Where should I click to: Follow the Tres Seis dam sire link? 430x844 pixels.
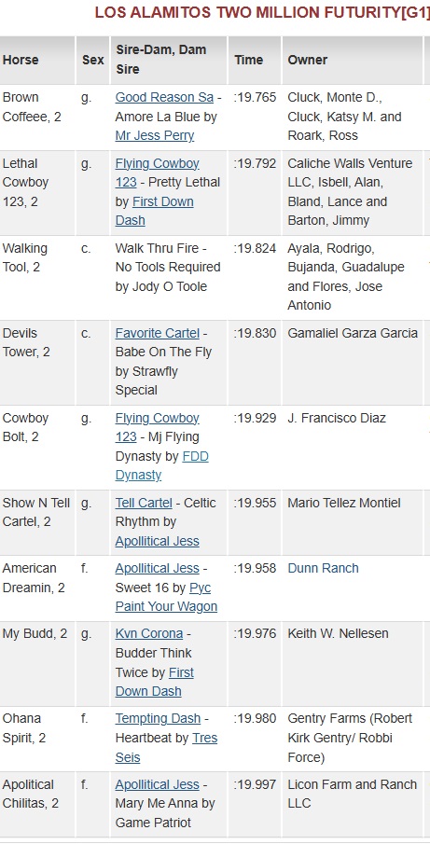pyautogui.click(x=166, y=748)
